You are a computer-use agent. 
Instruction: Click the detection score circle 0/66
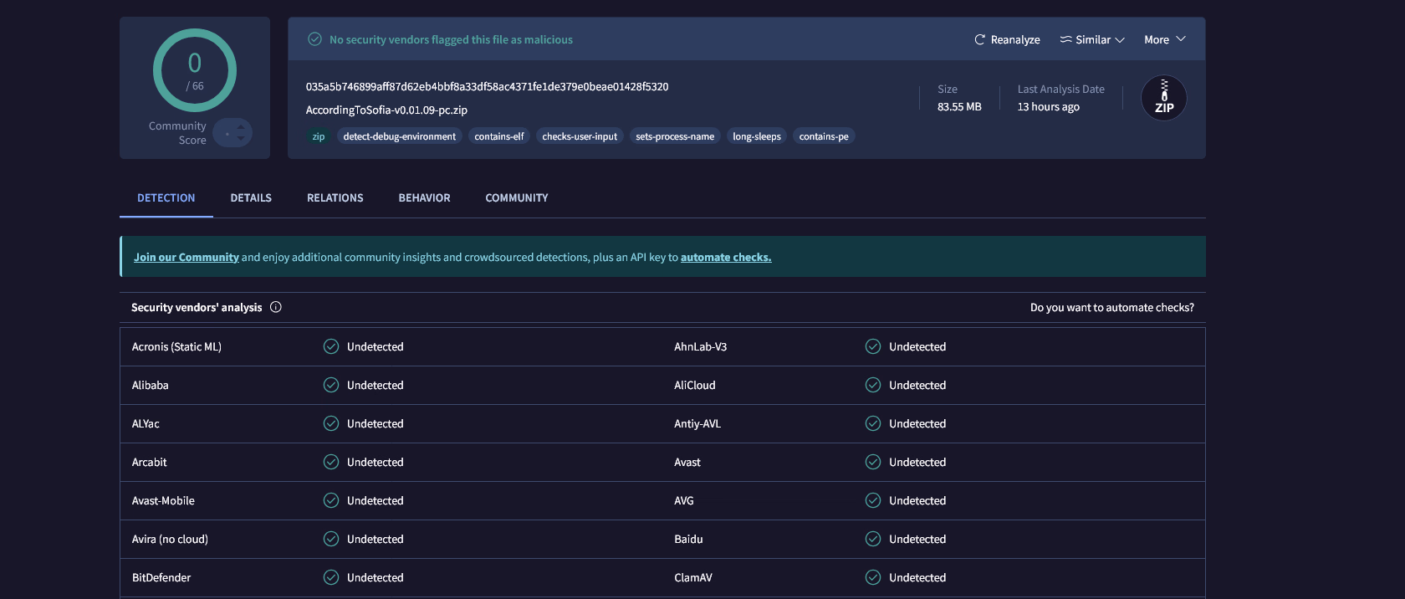(x=195, y=70)
